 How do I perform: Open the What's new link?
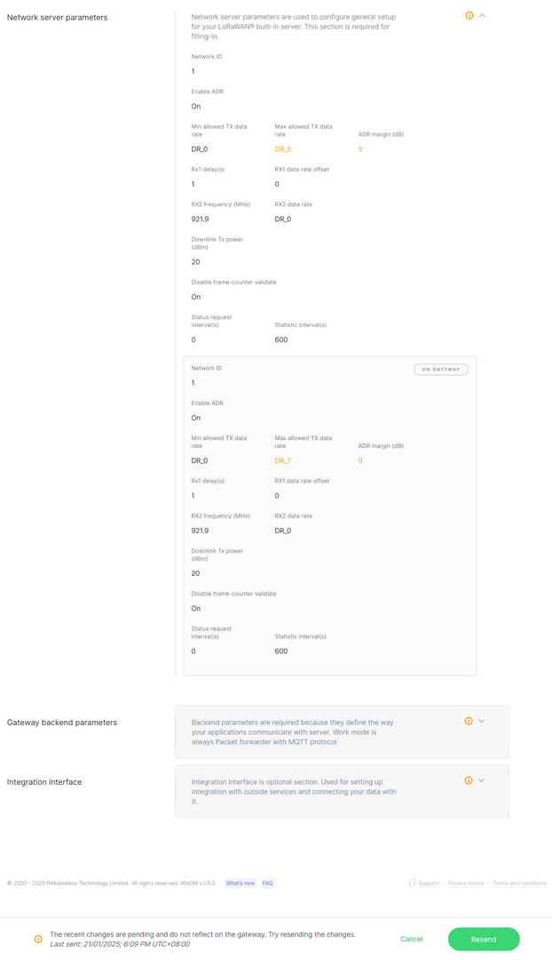(240, 884)
